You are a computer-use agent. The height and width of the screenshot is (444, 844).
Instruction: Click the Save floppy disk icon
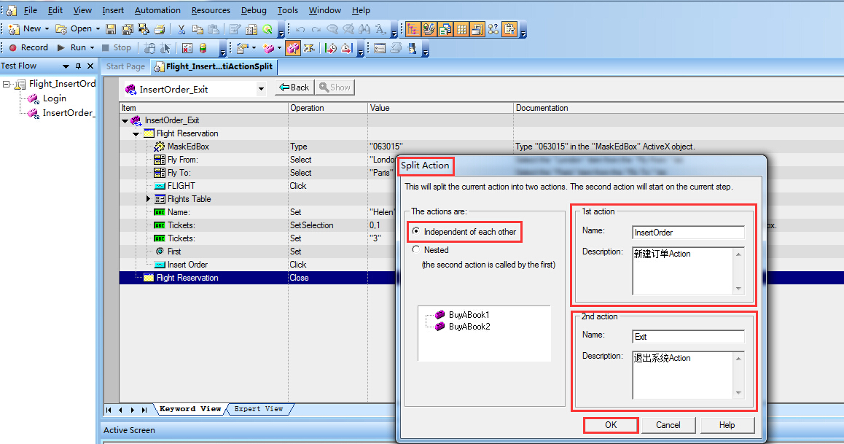point(111,28)
